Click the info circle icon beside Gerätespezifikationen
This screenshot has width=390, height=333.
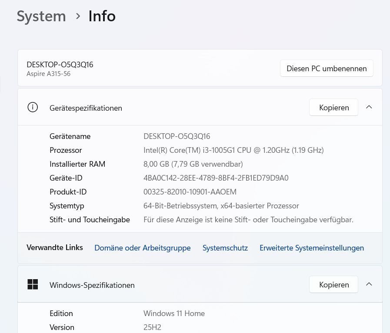tap(33, 107)
